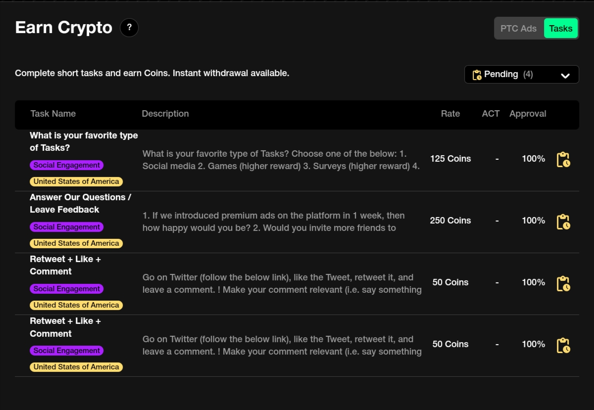
Task: Expand the Pending filter dropdown arrow
Action: coord(565,76)
